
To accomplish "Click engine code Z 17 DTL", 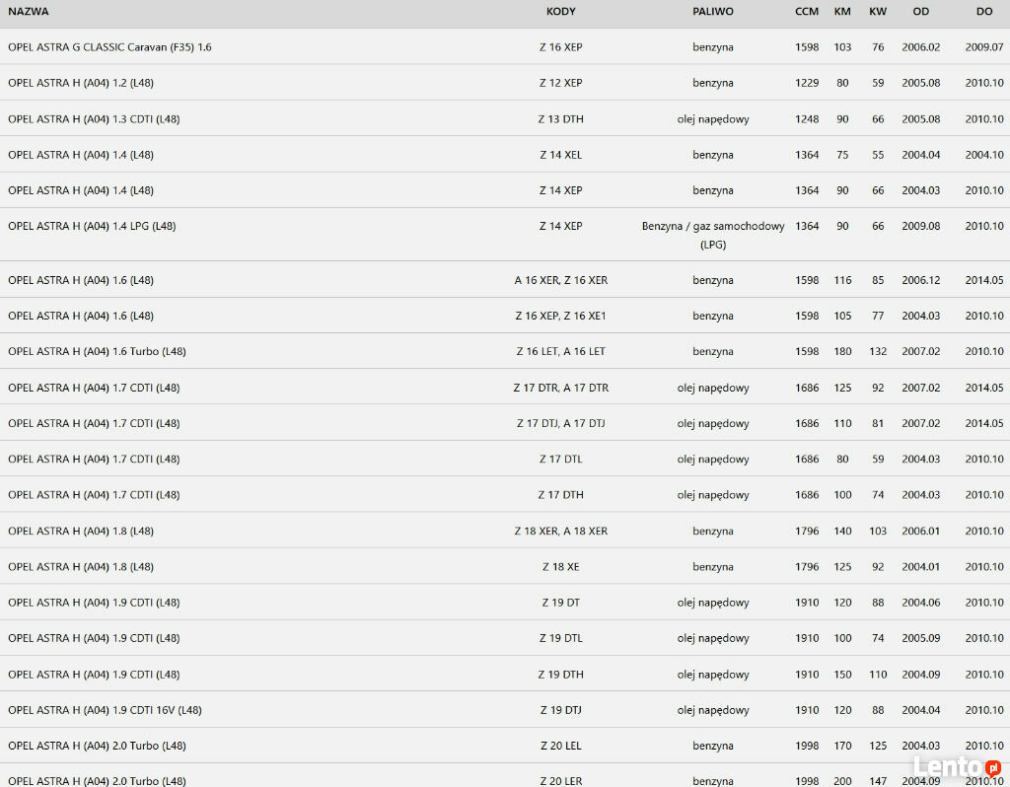I will tap(560, 460).
